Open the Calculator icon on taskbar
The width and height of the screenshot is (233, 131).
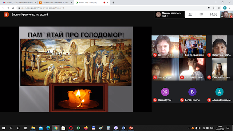tap(108, 128)
